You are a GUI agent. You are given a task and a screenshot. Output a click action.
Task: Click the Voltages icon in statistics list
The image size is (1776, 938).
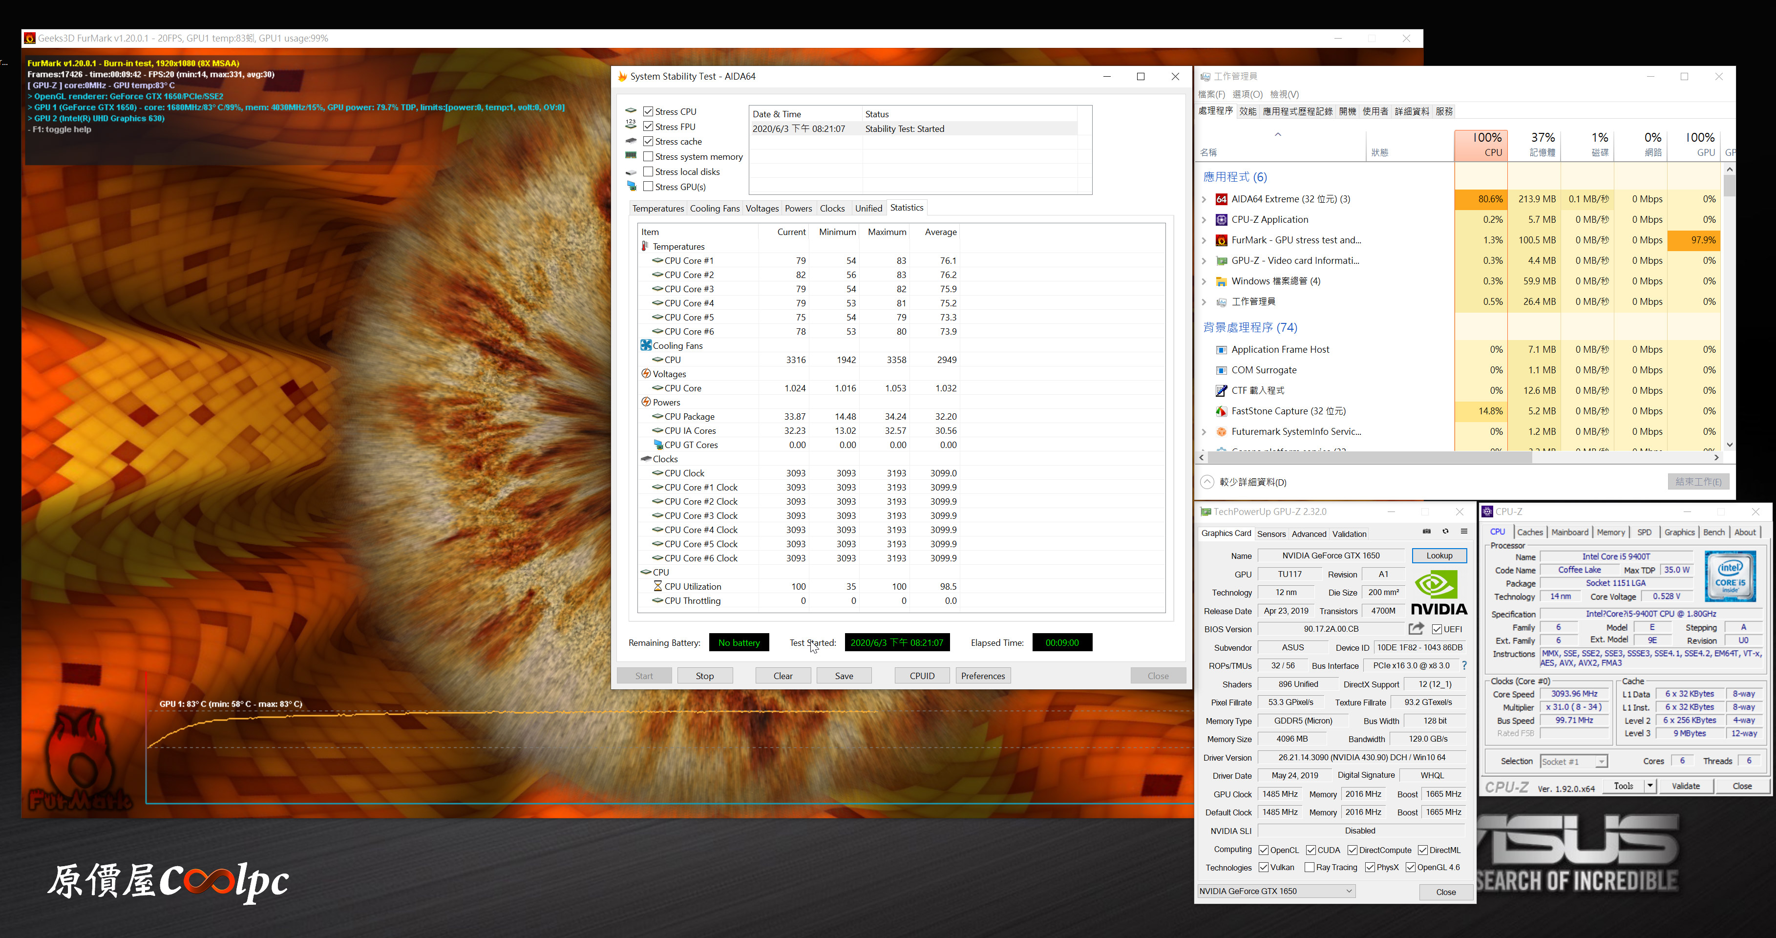pos(645,374)
